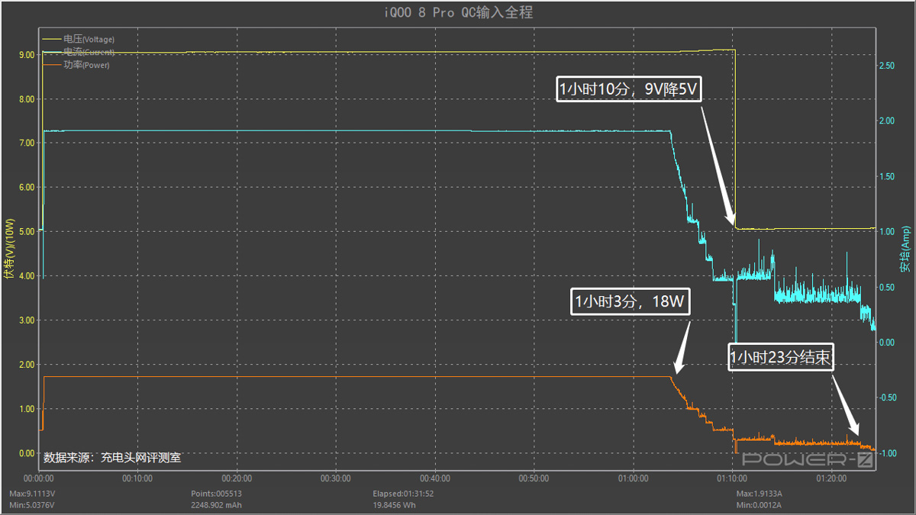Select the "1小时10分，9V降5V" annotation box
The image size is (916, 515).
point(628,90)
